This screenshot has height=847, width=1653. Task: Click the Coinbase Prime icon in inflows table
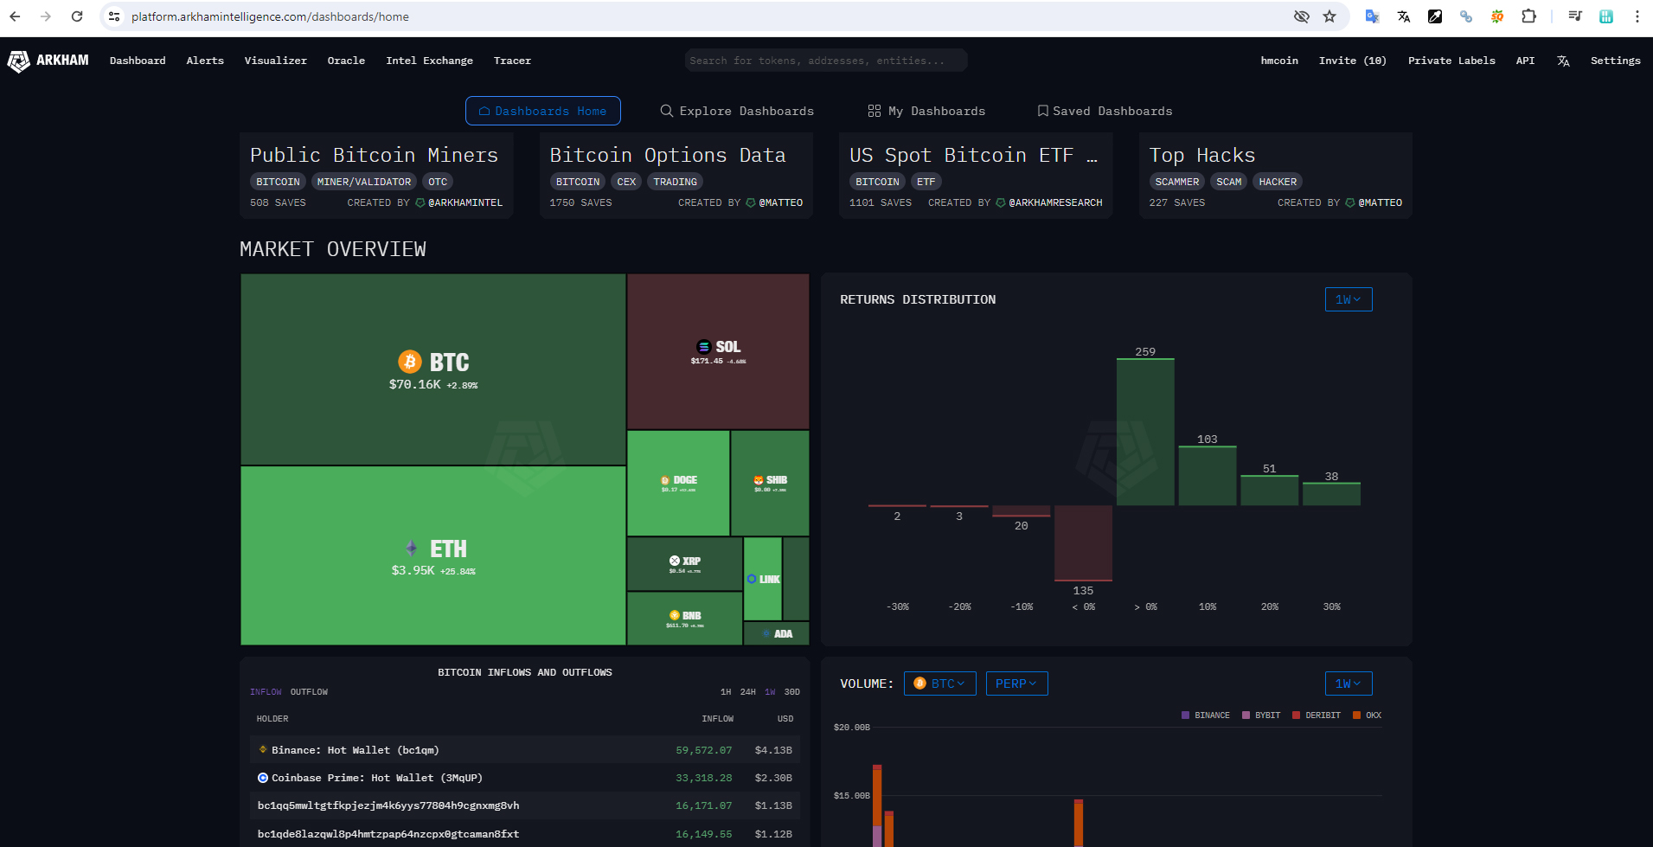point(263,778)
